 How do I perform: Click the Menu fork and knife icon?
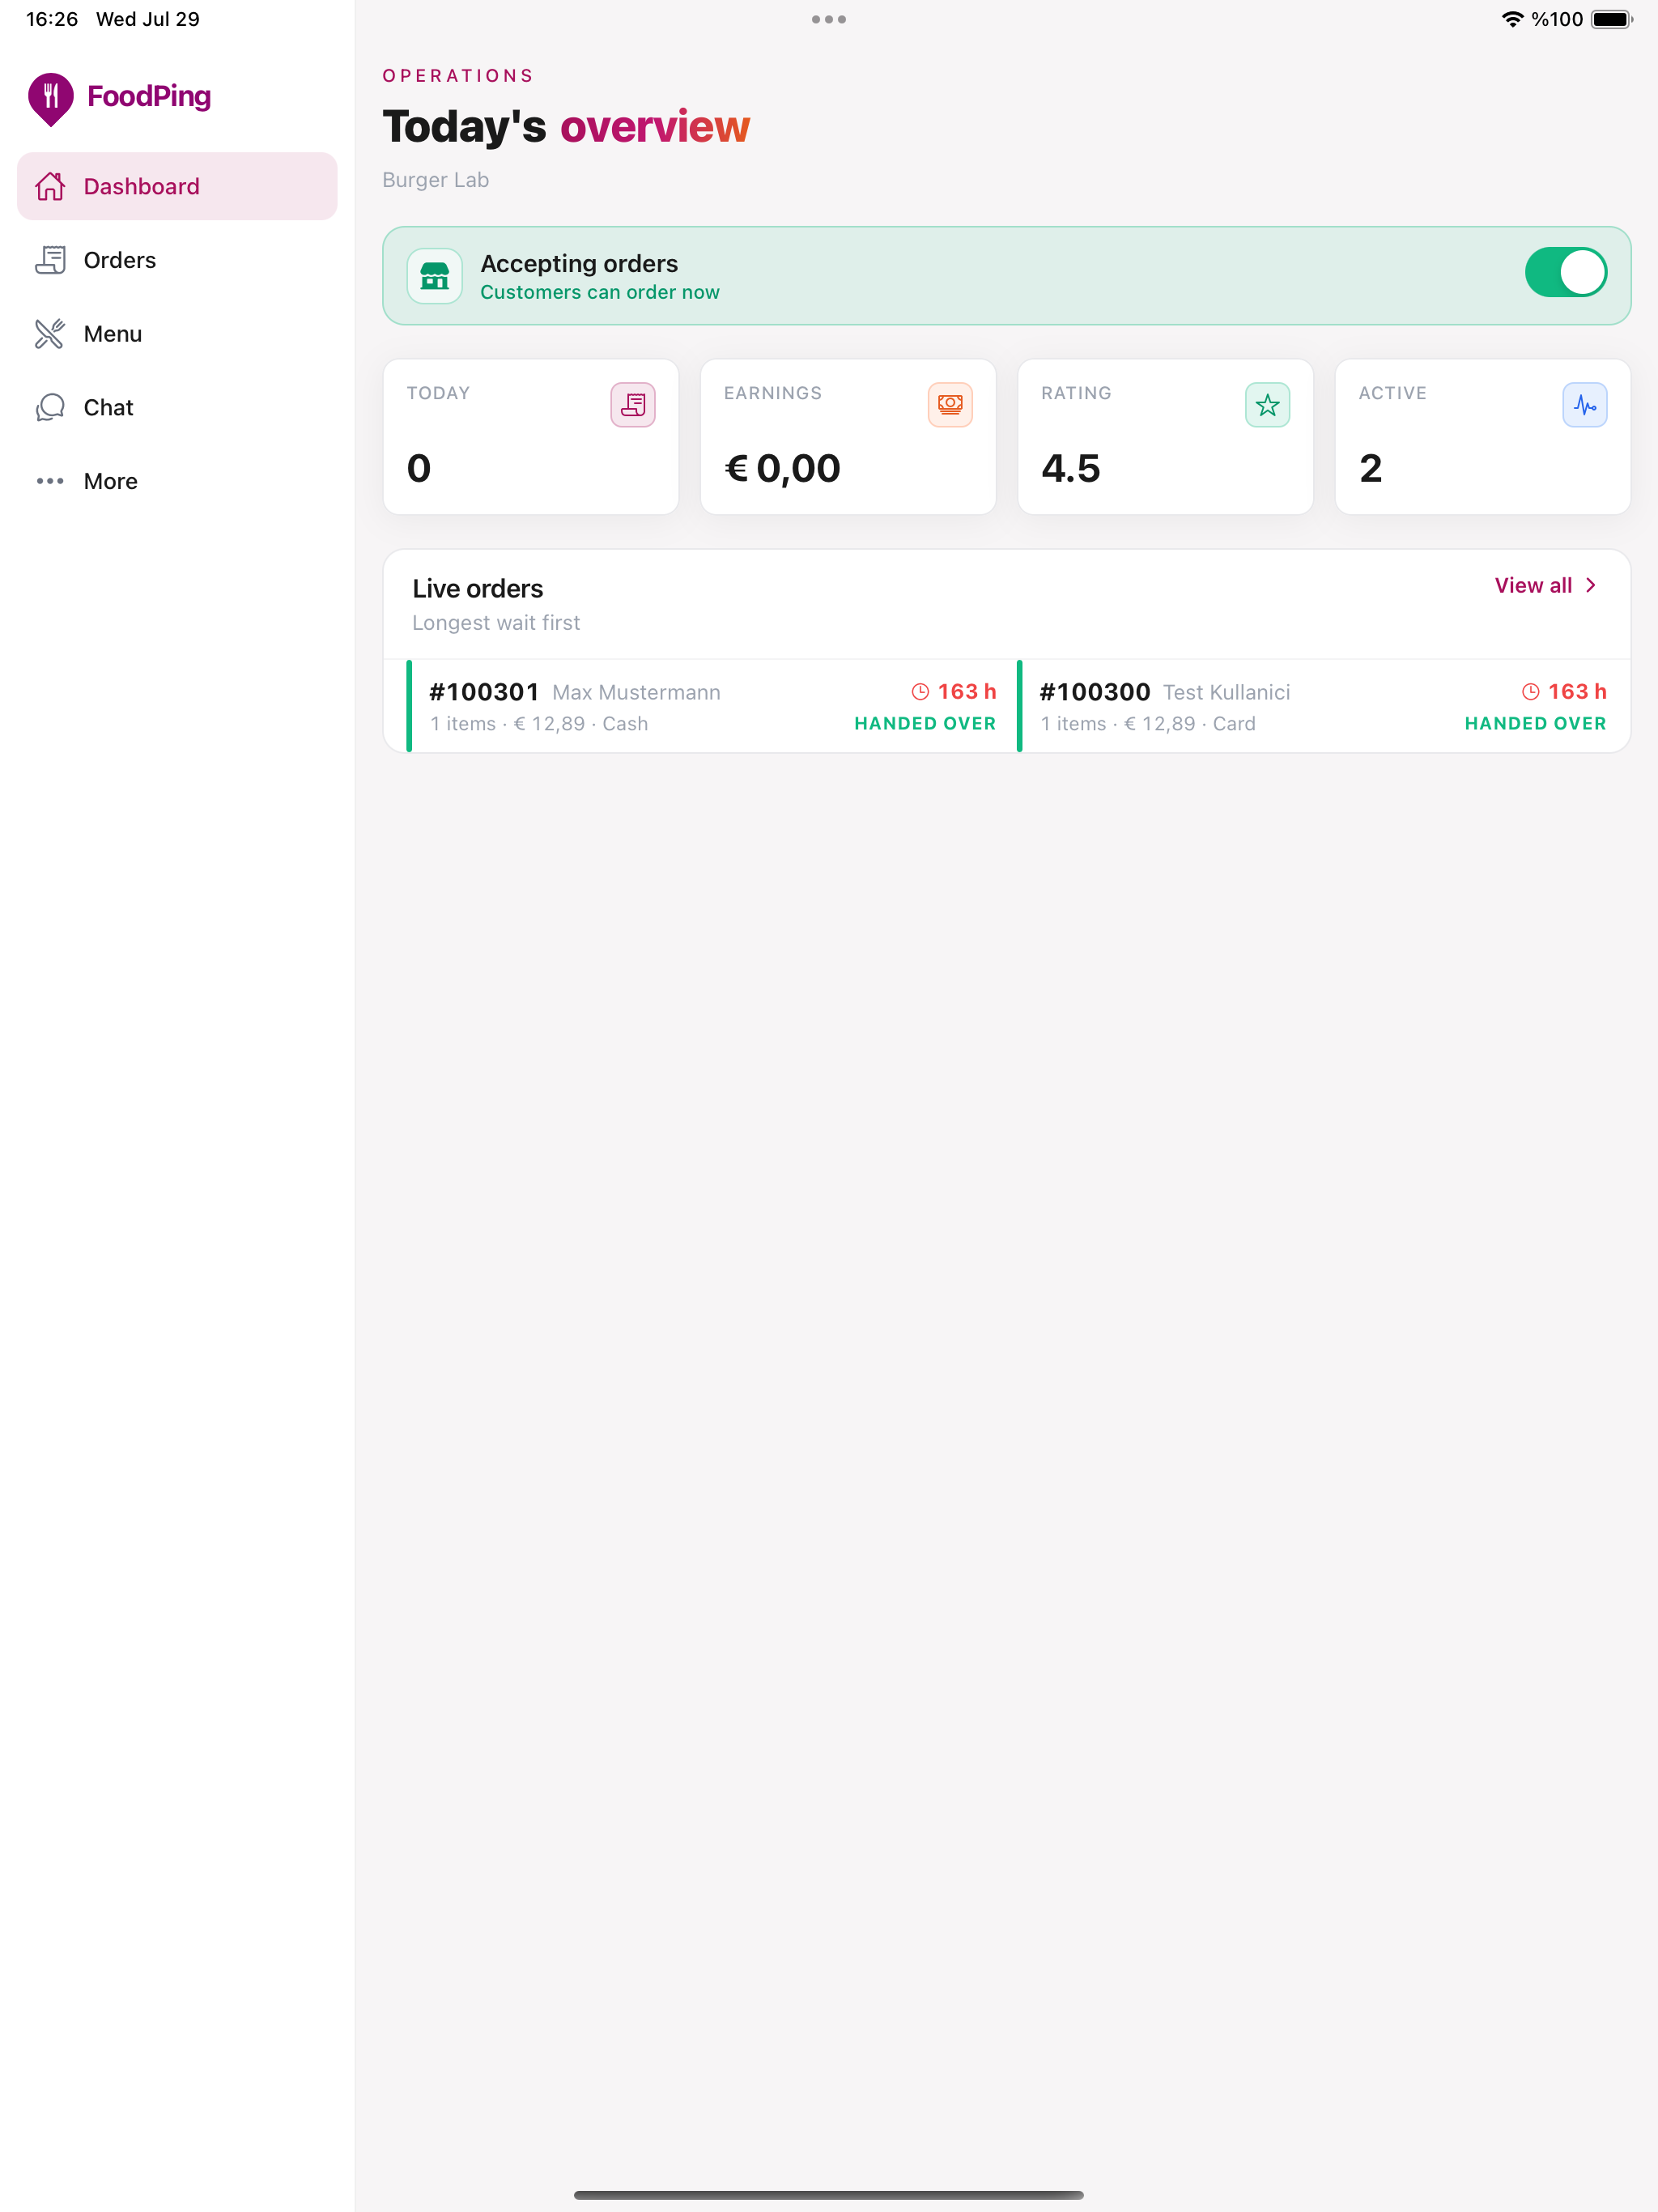[50, 334]
